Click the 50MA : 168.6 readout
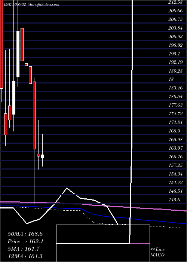Image resolution: width=187 pixels, height=262 pixels. tap(25, 234)
